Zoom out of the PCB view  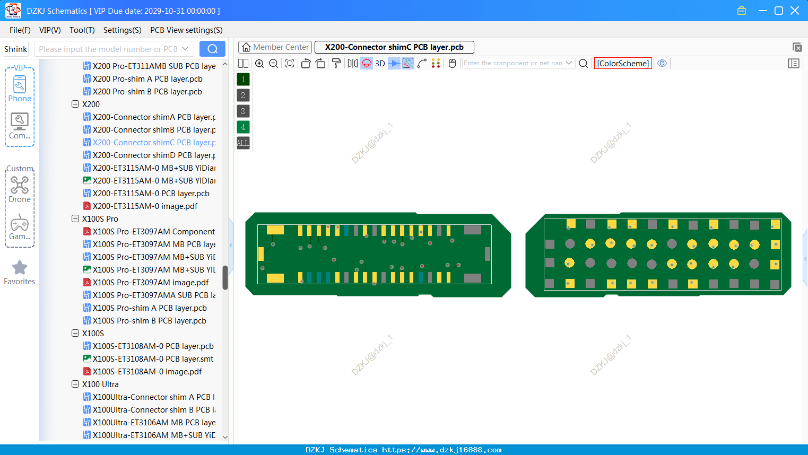pyautogui.click(x=274, y=64)
